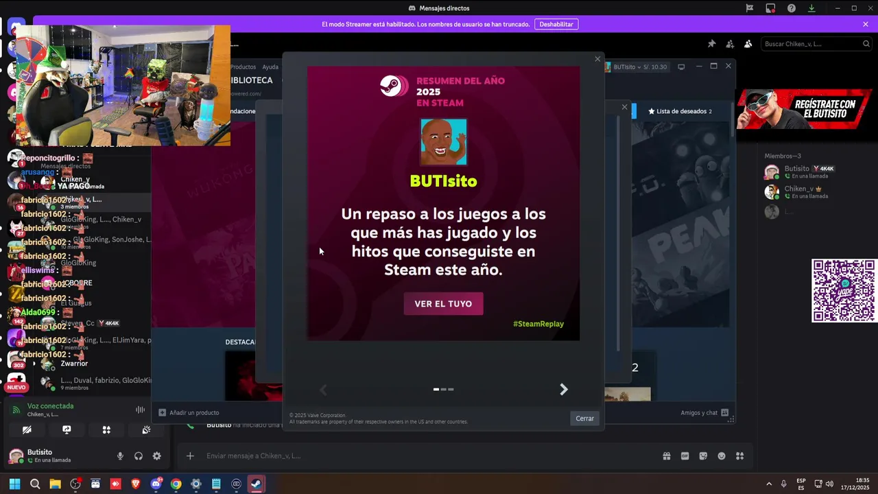
Task: Select member Chiken_v in the members list
Action: pos(809,192)
